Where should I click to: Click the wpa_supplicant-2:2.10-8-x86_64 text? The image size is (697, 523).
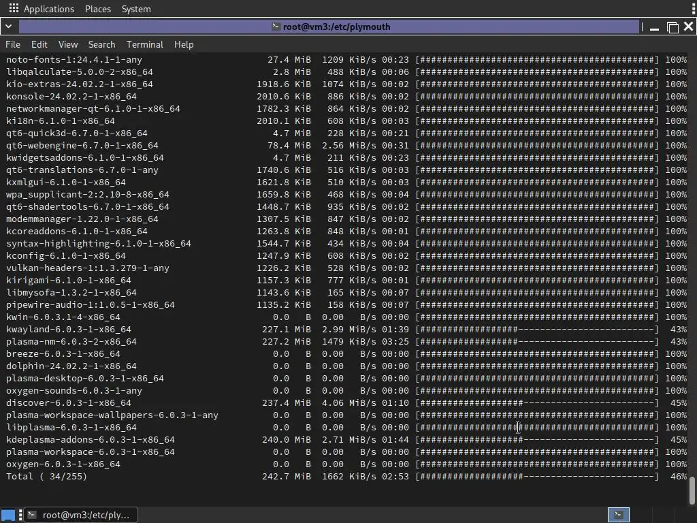coord(88,195)
